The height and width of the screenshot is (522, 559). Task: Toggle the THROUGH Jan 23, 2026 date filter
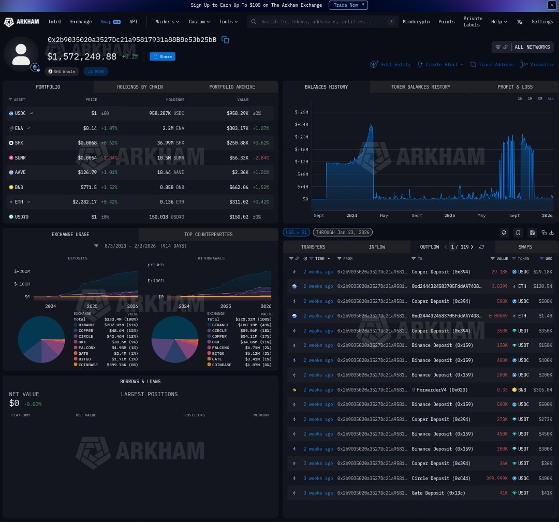click(x=342, y=233)
